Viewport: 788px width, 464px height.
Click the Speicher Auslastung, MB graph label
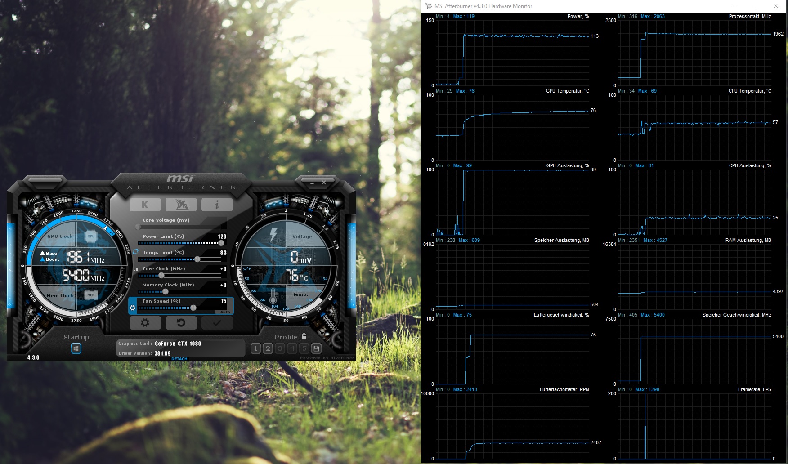(x=562, y=240)
